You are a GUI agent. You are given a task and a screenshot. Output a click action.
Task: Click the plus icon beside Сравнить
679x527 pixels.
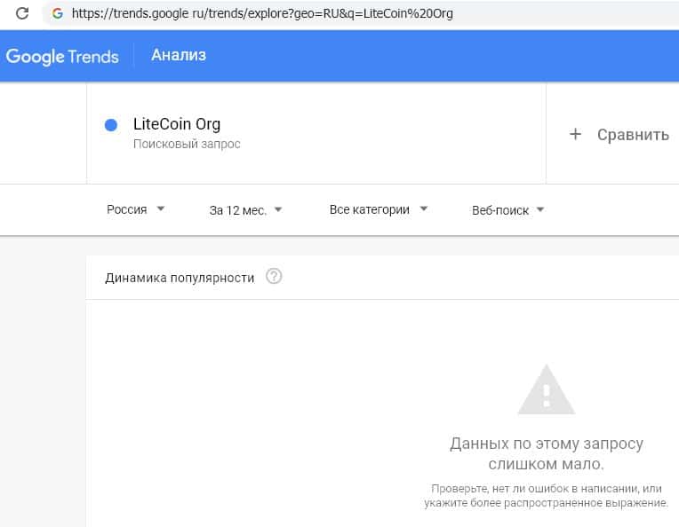(x=575, y=135)
